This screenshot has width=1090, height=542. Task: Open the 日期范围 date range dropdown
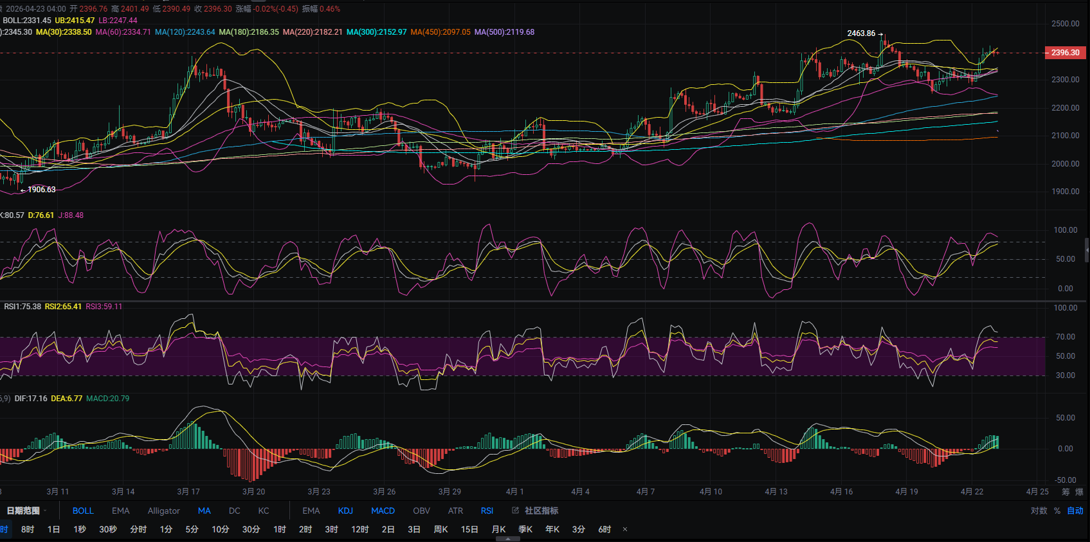tap(27, 510)
